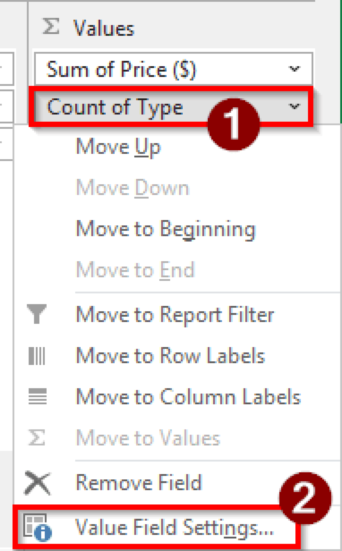The width and height of the screenshot is (342, 551).
Task: Choose Move to Row Labels
Action: pyautogui.click(x=170, y=356)
